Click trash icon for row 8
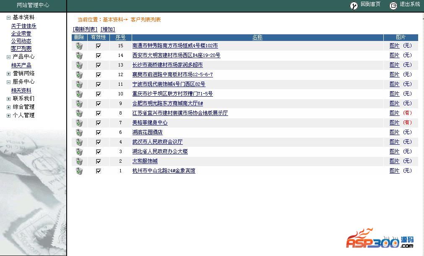The image size is (424, 256). 79,113
